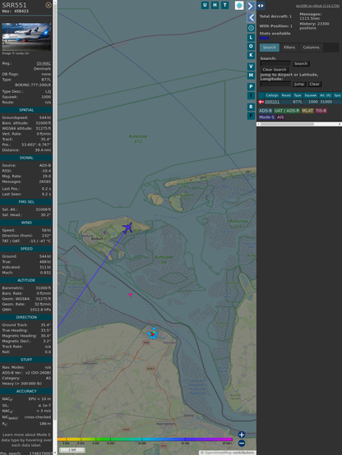This screenshot has width=342, height=455.
Task: Open the OY-MAC registration link
Action: pos(44,63)
